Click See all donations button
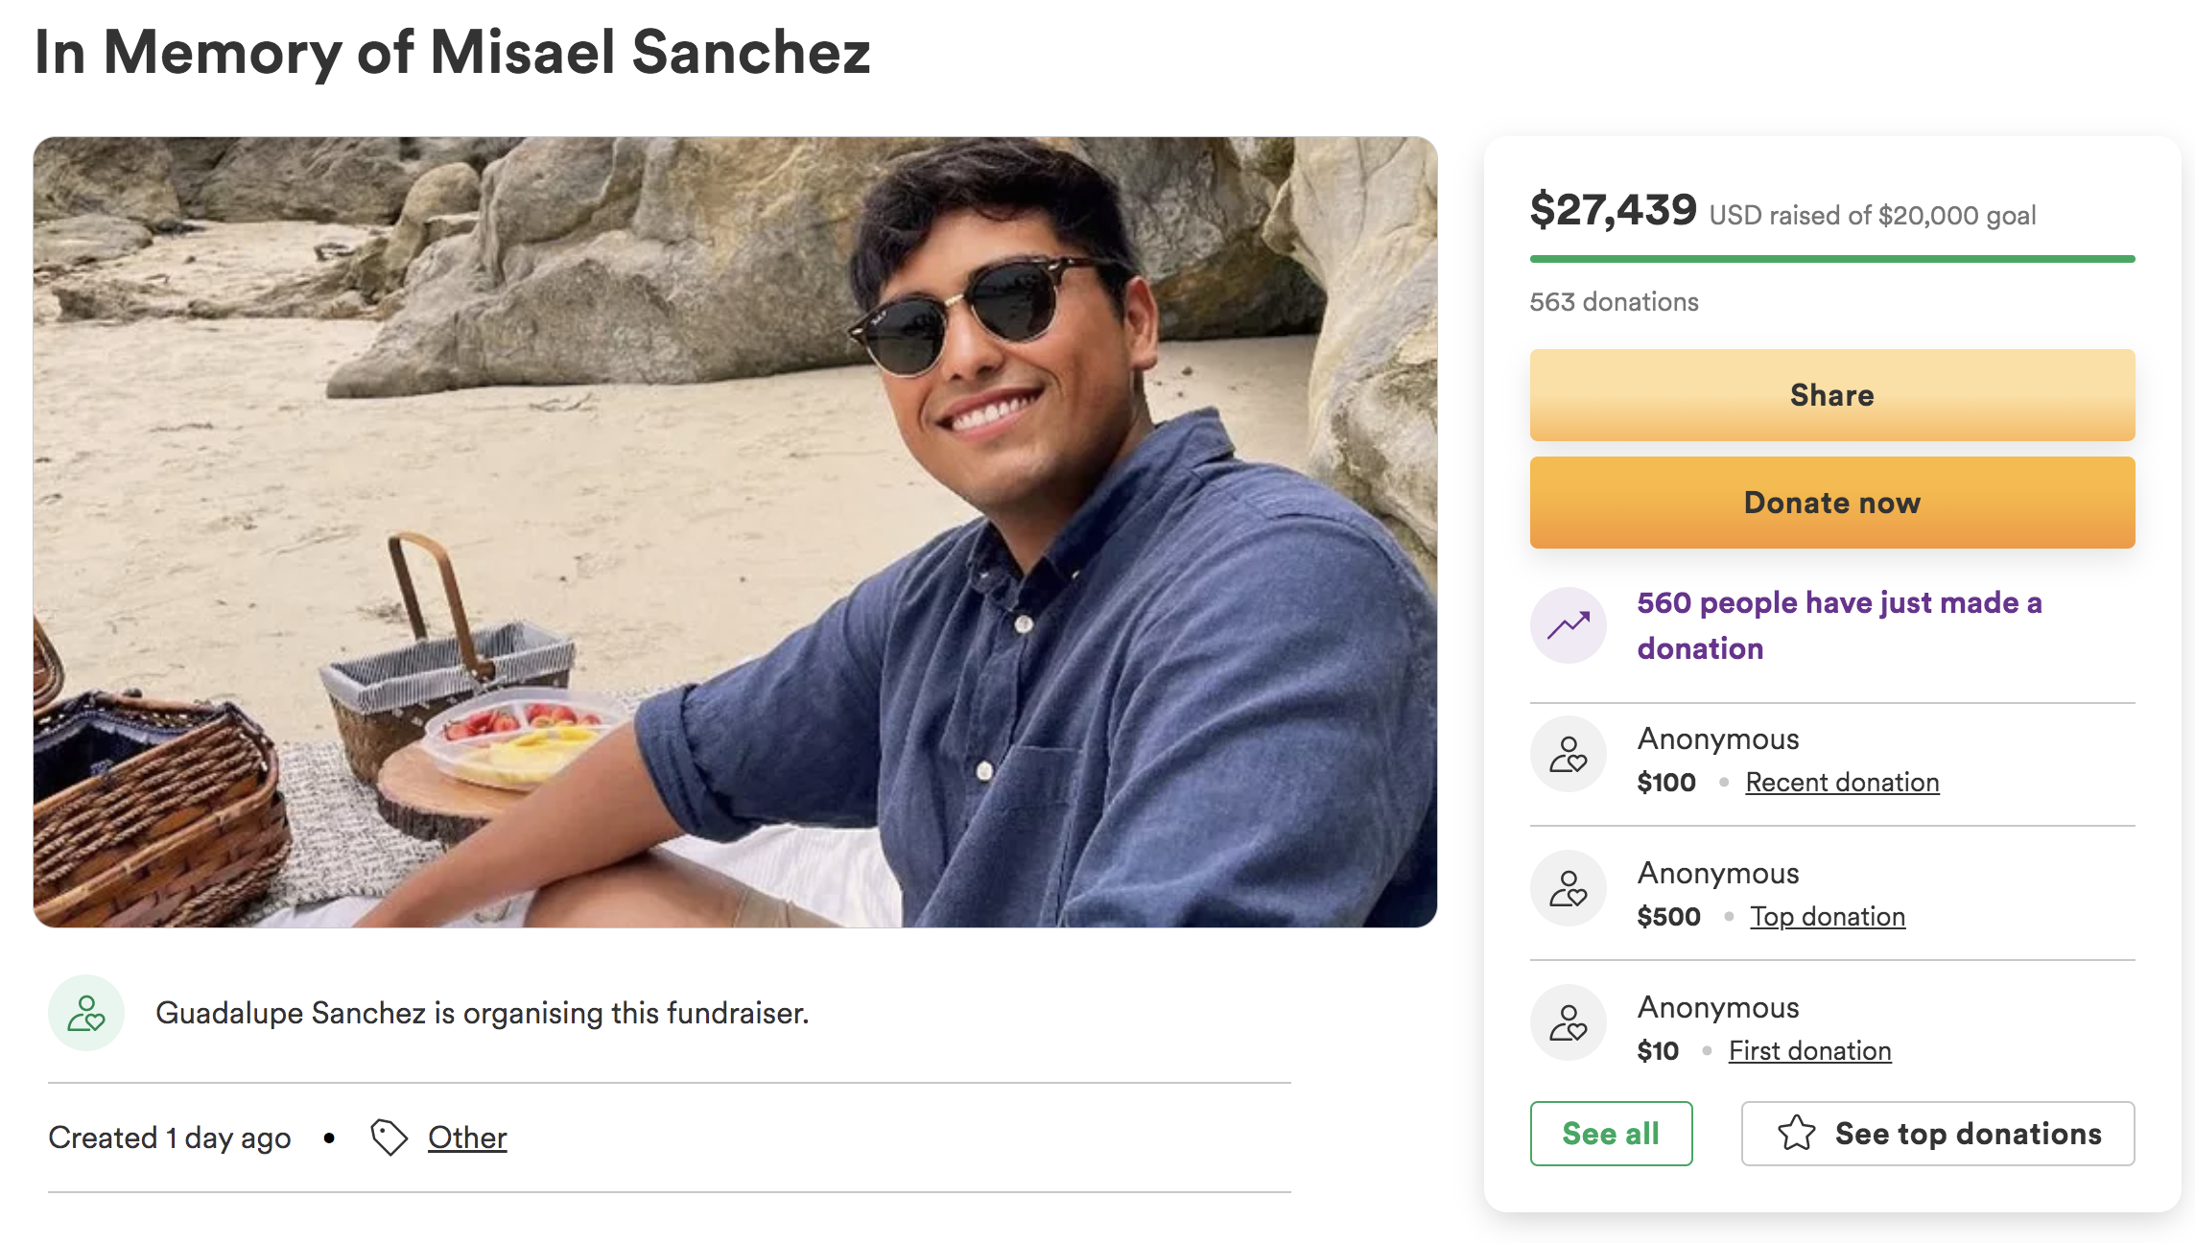The height and width of the screenshot is (1243, 2195). 1612,1134
